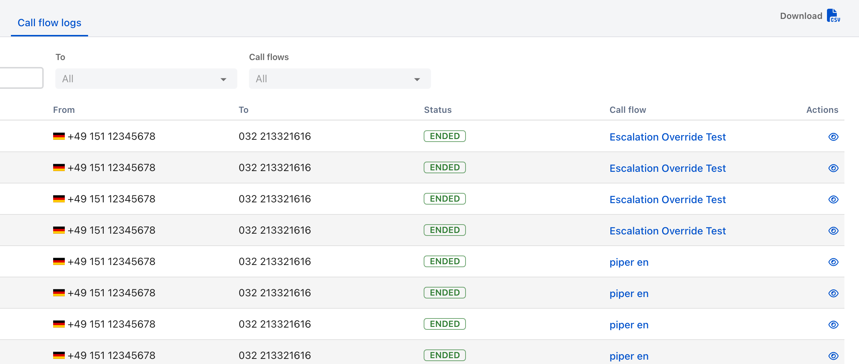Click the Actions column header

click(x=822, y=110)
